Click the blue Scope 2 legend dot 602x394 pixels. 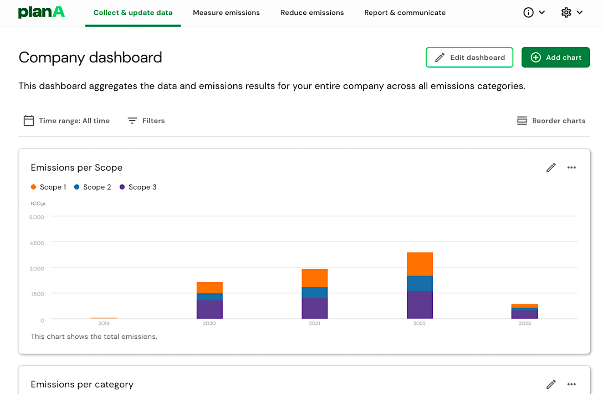click(x=77, y=187)
